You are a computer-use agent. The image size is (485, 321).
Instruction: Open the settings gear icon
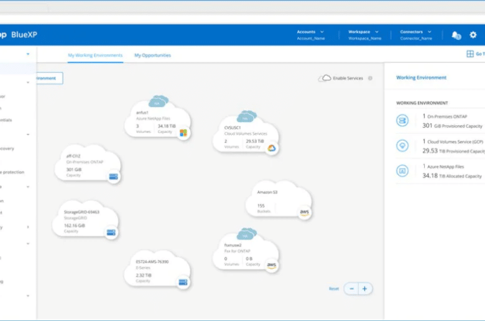tap(473, 35)
